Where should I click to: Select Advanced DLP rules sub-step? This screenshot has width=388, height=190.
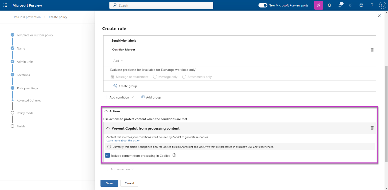[x=29, y=100]
